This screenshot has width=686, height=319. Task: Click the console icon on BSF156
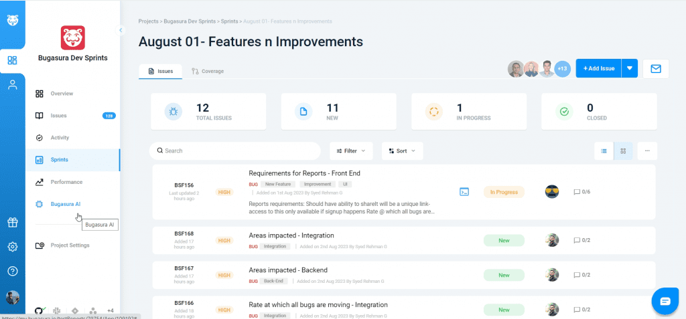point(464,192)
